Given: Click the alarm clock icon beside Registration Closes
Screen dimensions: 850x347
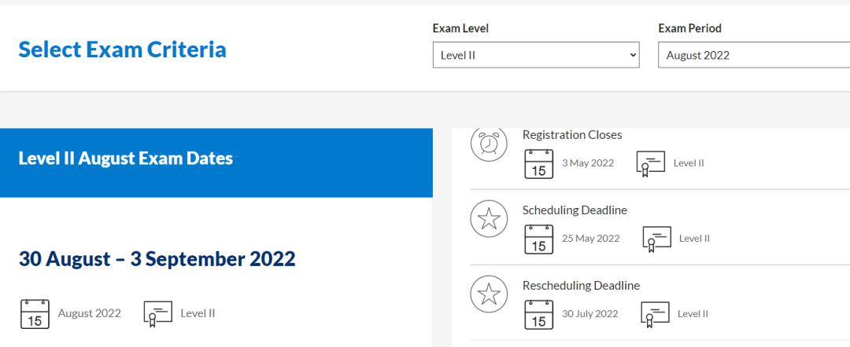Looking at the screenshot, I should [x=489, y=144].
